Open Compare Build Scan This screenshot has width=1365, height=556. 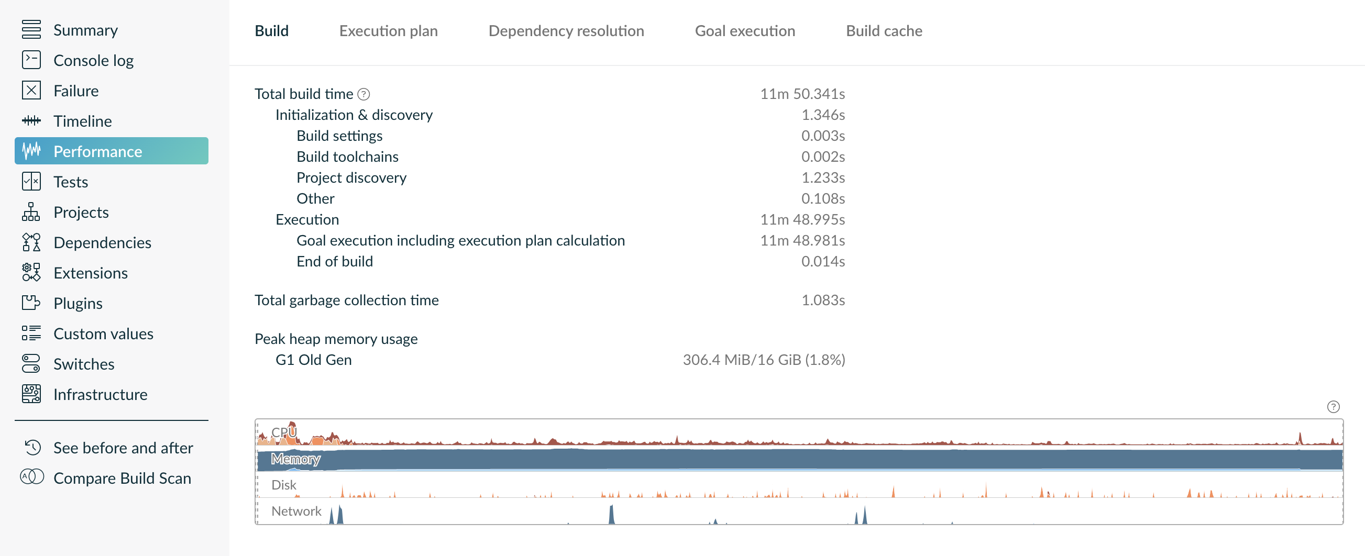(x=123, y=478)
